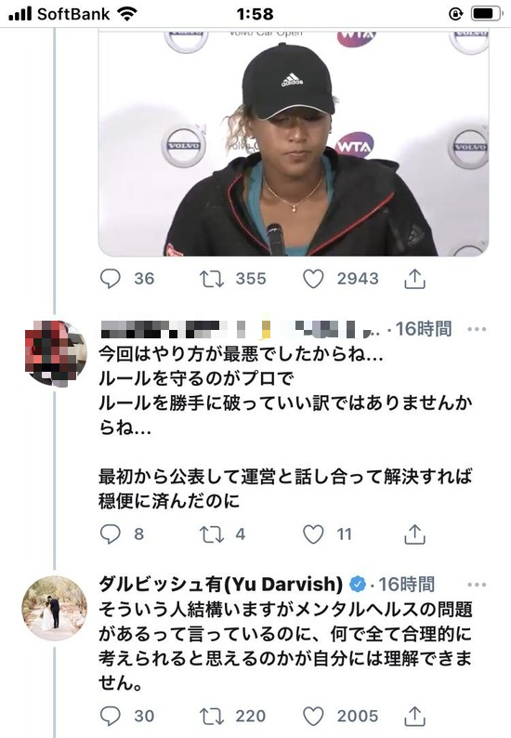Reply to the tweet with 8 comments

coord(111,534)
